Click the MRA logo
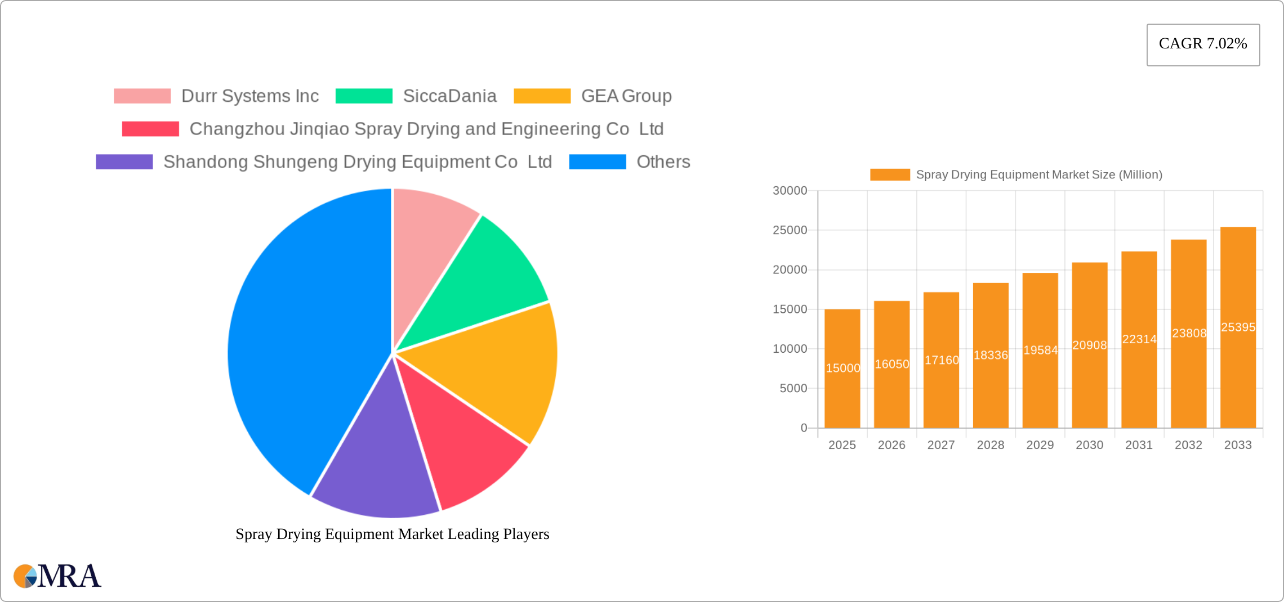The image size is (1284, 602). 57,576
